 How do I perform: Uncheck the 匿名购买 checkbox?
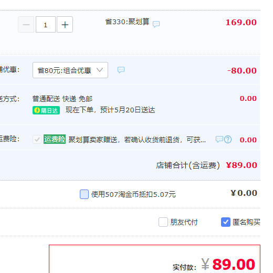pyautogui.click(x=226, y=222)
